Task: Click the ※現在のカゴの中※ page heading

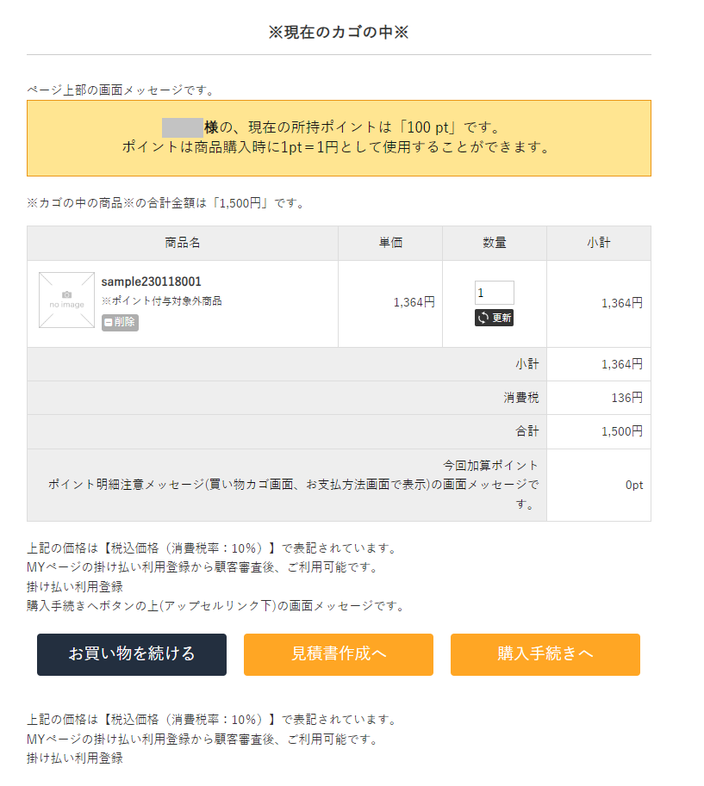Action: pyautogui.click(x=339, y=33)
